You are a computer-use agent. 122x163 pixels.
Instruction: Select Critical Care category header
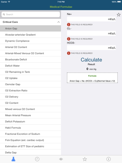(x=30, y=22)
